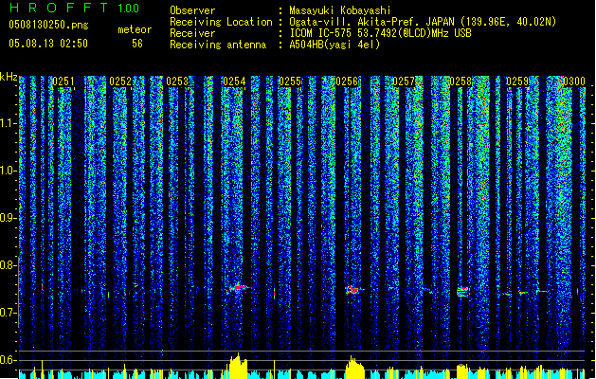Click the 0259 time marker
596x379 pixels.
point(517,81)
